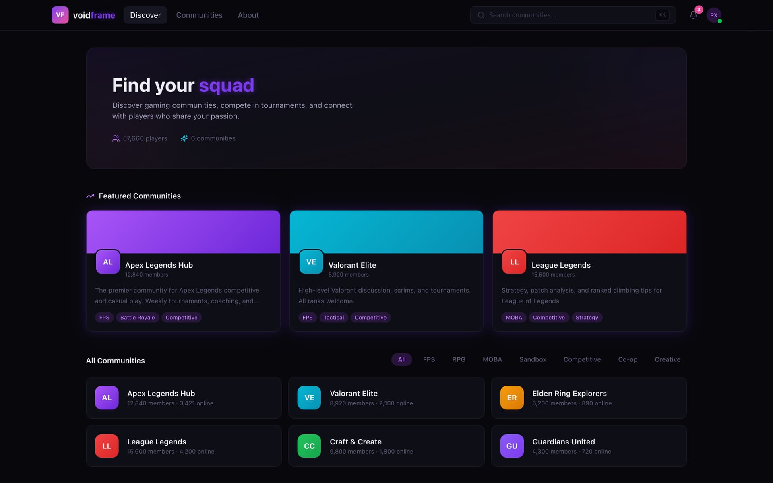Open League Legends row in All Communities
This screenshot has height=483, width=773.
(184, 446)
